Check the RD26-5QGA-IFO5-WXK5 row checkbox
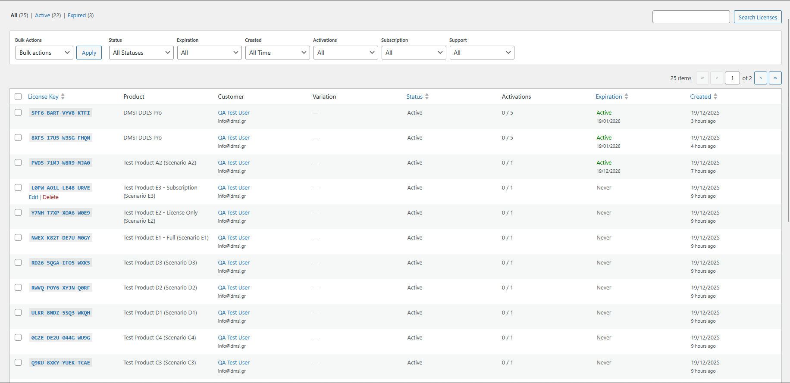The height and width of the screenshot is (383, 790). [18, 262]
